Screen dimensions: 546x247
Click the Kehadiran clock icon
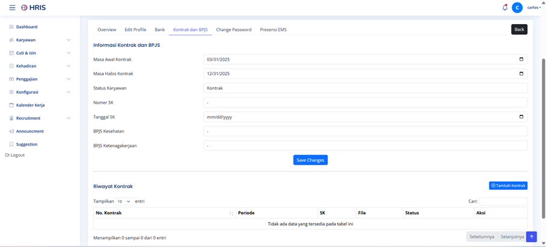[11, 66]
